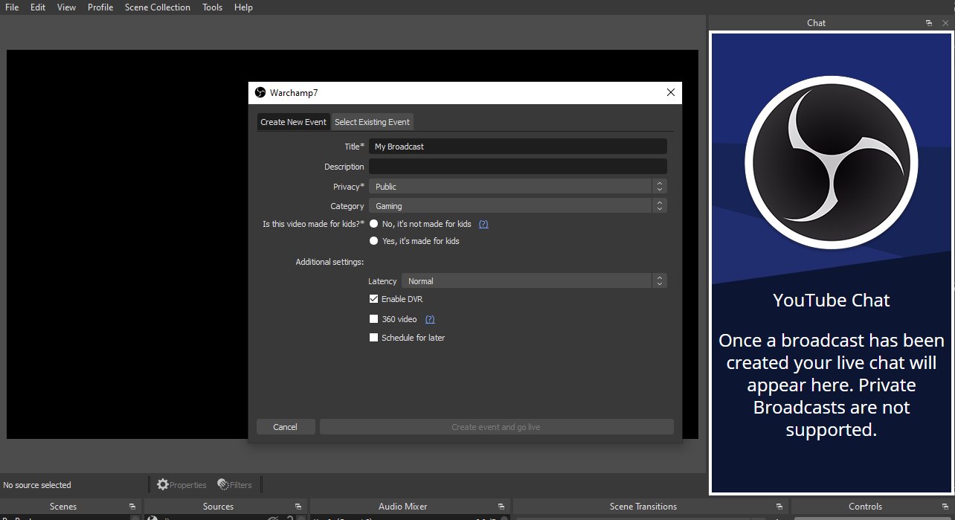Screen dimensions: 955x520
Task: Click the Sources dock title
Action: coord(218,507)
